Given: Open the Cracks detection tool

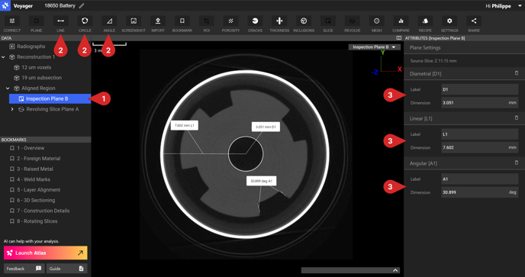Looking at the screenshot, I should click(x=255, y=24).
